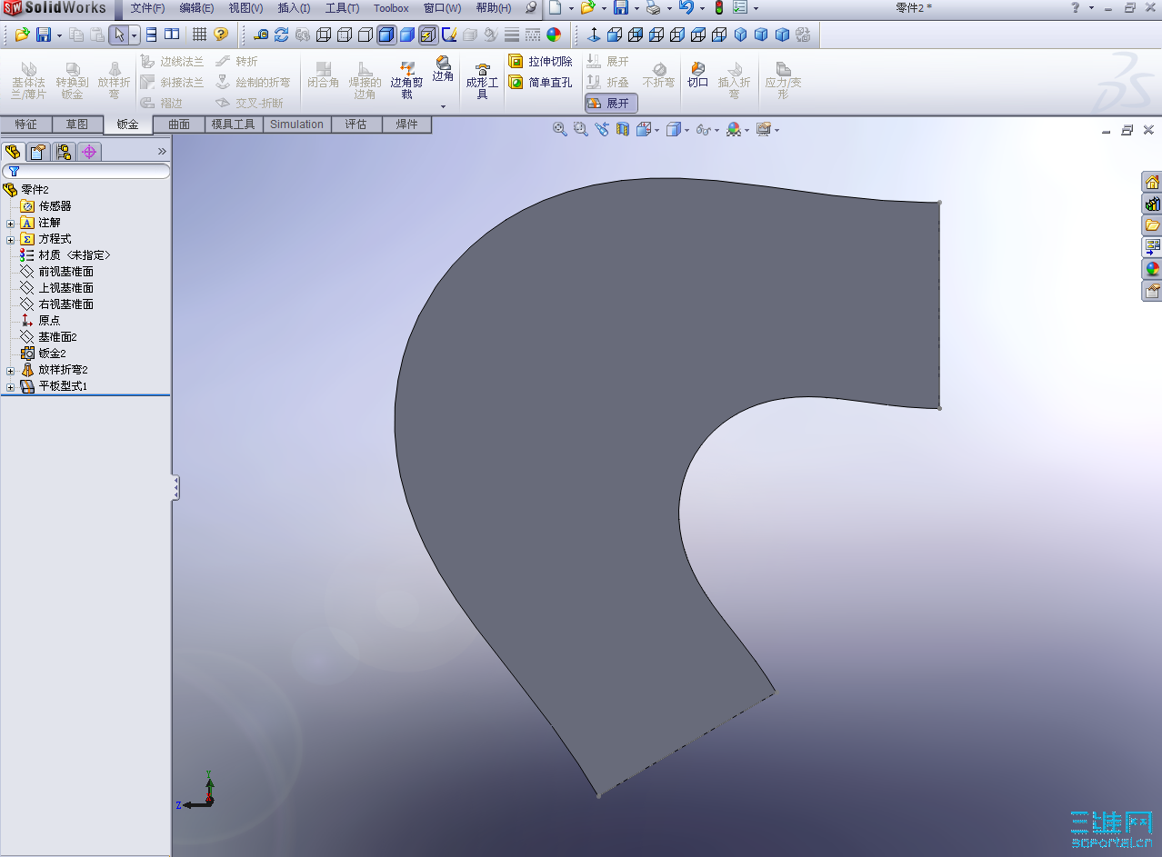
Task: Switch to the Simulation tab
Action: pyautogui.click(x=296, y=125)
